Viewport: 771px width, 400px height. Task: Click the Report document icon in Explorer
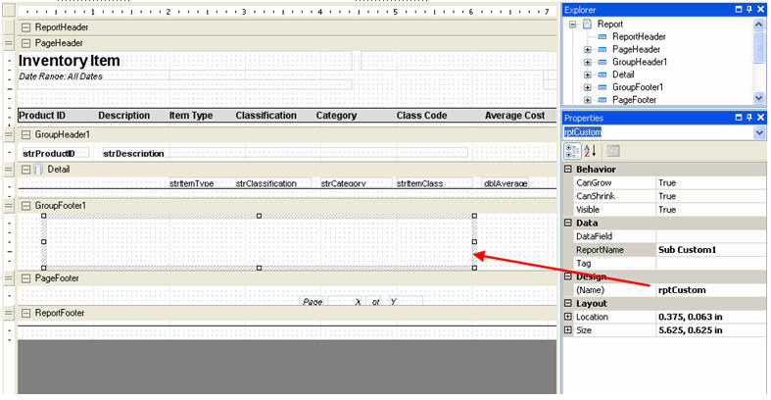click(586, 24)
